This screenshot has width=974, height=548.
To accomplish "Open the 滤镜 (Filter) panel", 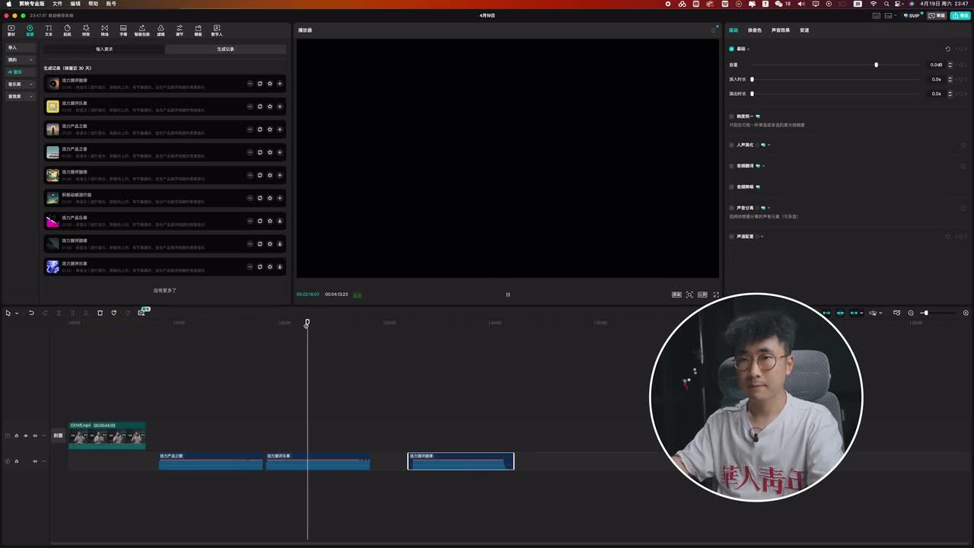I will (161, 30).
